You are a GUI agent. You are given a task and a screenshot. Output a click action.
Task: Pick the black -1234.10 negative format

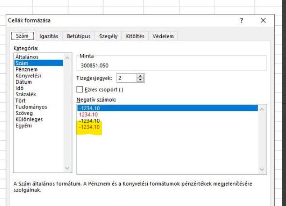(168, 121)
